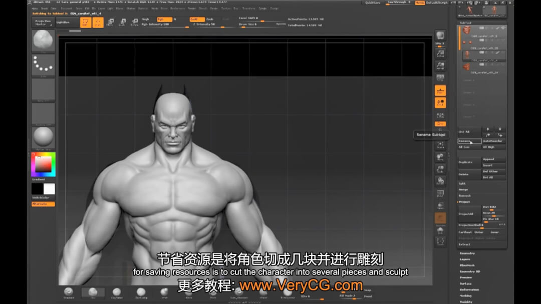
Task: Expand the Split section
Action: click(x=462, y=184)
